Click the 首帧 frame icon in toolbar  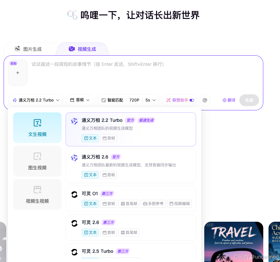point(72,100)
